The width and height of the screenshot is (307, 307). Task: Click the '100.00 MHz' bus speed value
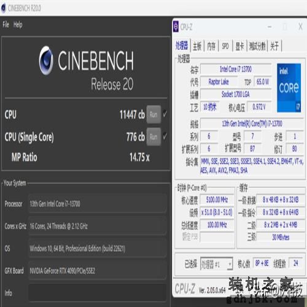point(217,225)
